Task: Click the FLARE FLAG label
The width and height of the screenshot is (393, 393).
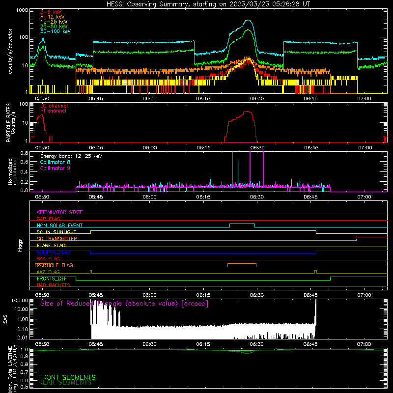Action: point(51,245)
